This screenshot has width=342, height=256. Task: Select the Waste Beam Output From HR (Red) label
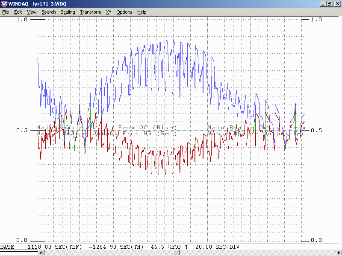[107, 133]
